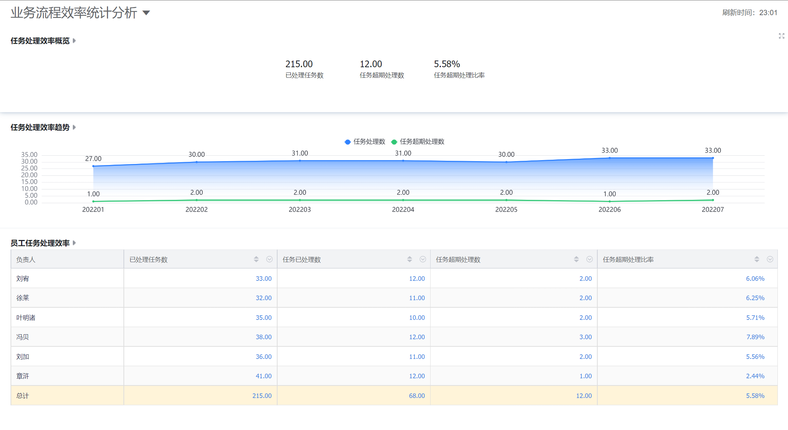Click the fullscreen expand icon at top right

pyautogui.click(x=782, y=36)
